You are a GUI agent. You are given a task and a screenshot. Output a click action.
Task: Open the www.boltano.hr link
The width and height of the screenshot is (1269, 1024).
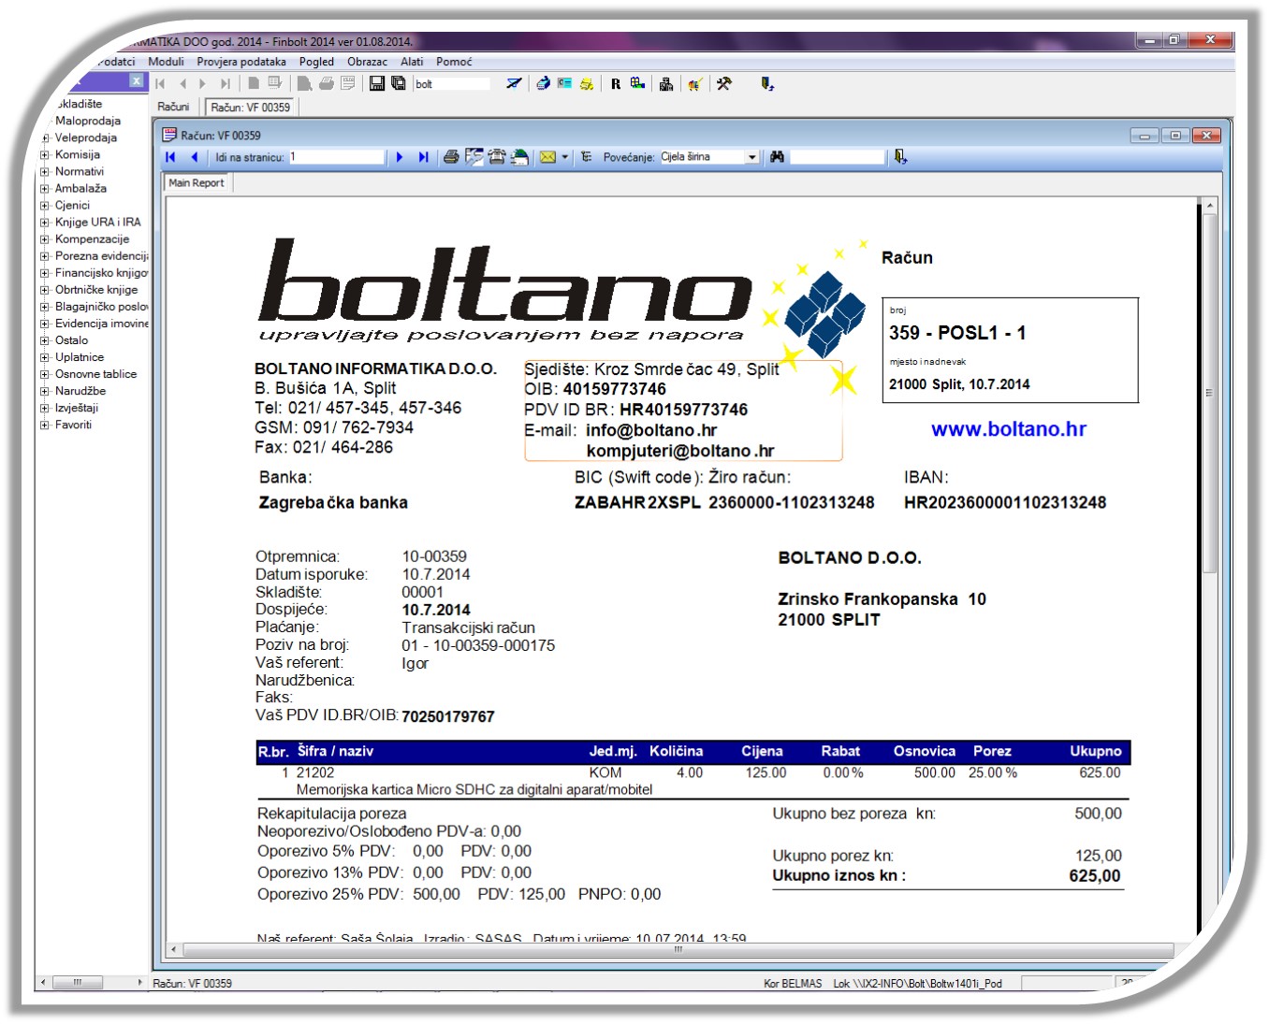(1008, 429)
